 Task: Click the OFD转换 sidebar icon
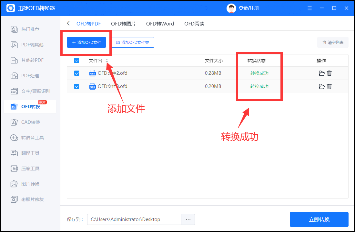click(14, 107)
